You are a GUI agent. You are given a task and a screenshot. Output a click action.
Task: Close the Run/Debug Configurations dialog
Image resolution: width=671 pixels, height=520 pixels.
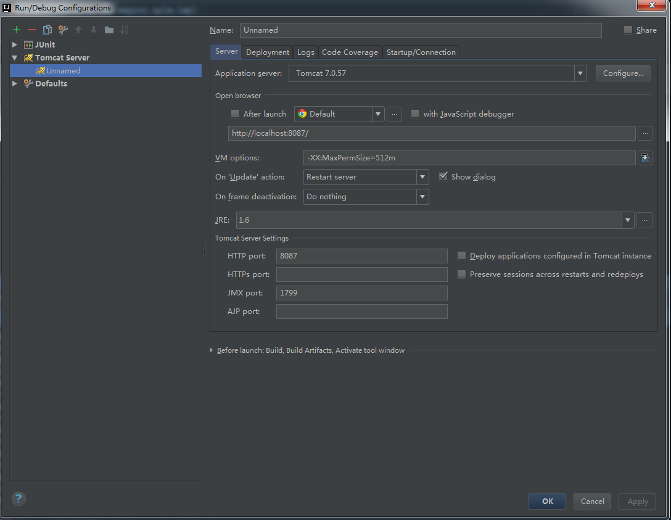coord(651,5)
